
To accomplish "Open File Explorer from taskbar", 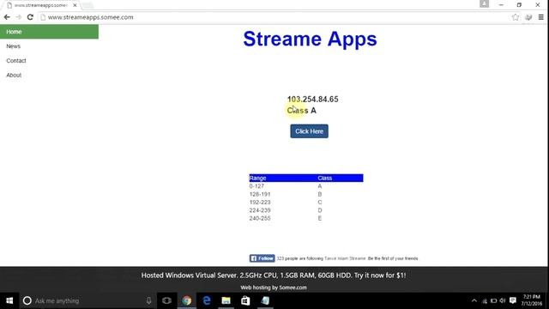I will [226, 300].
